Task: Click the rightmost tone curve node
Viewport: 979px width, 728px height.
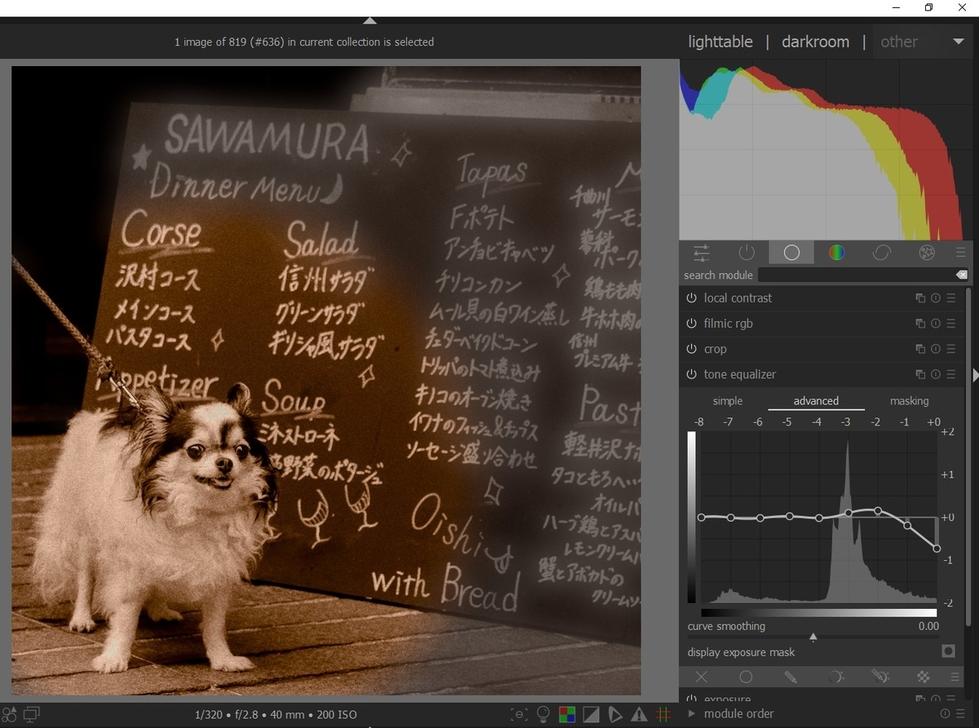Action: point(937,549)
